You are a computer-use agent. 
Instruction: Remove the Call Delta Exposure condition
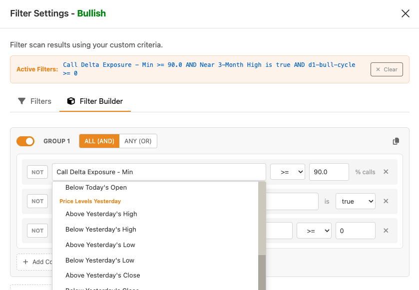[386, 172]
